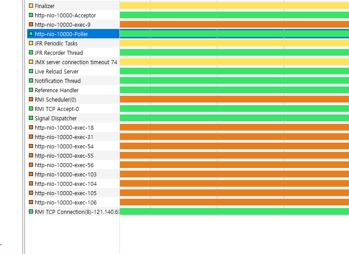This screenshot has height=254, width=349.
Task: Click the green timeline bar for http-nio-10000-Acceptor
Action: tap(234, 15)
